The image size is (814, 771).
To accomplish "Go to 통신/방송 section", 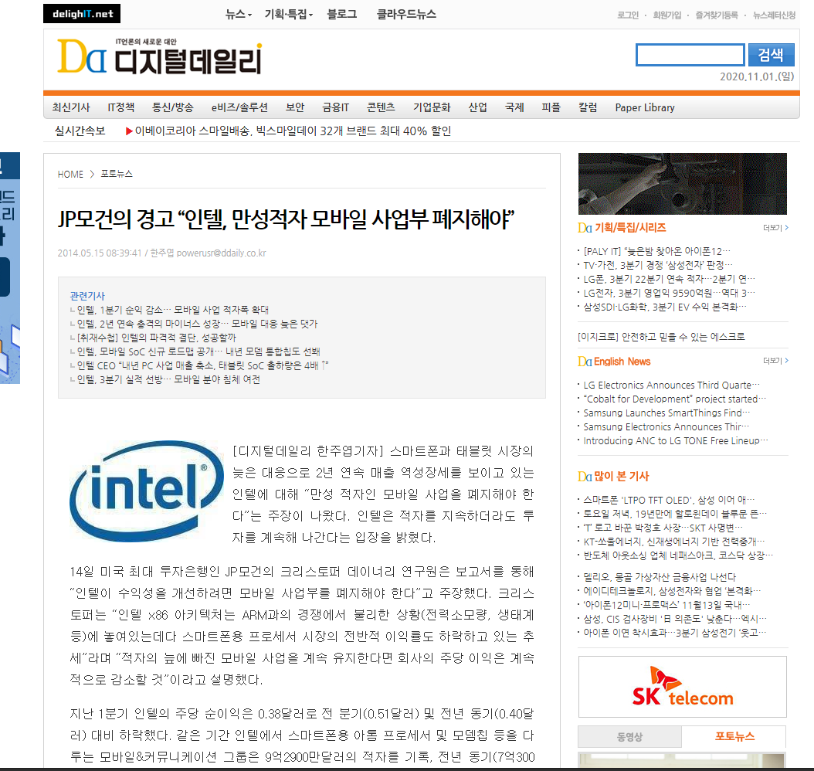I will click(172, 107).
